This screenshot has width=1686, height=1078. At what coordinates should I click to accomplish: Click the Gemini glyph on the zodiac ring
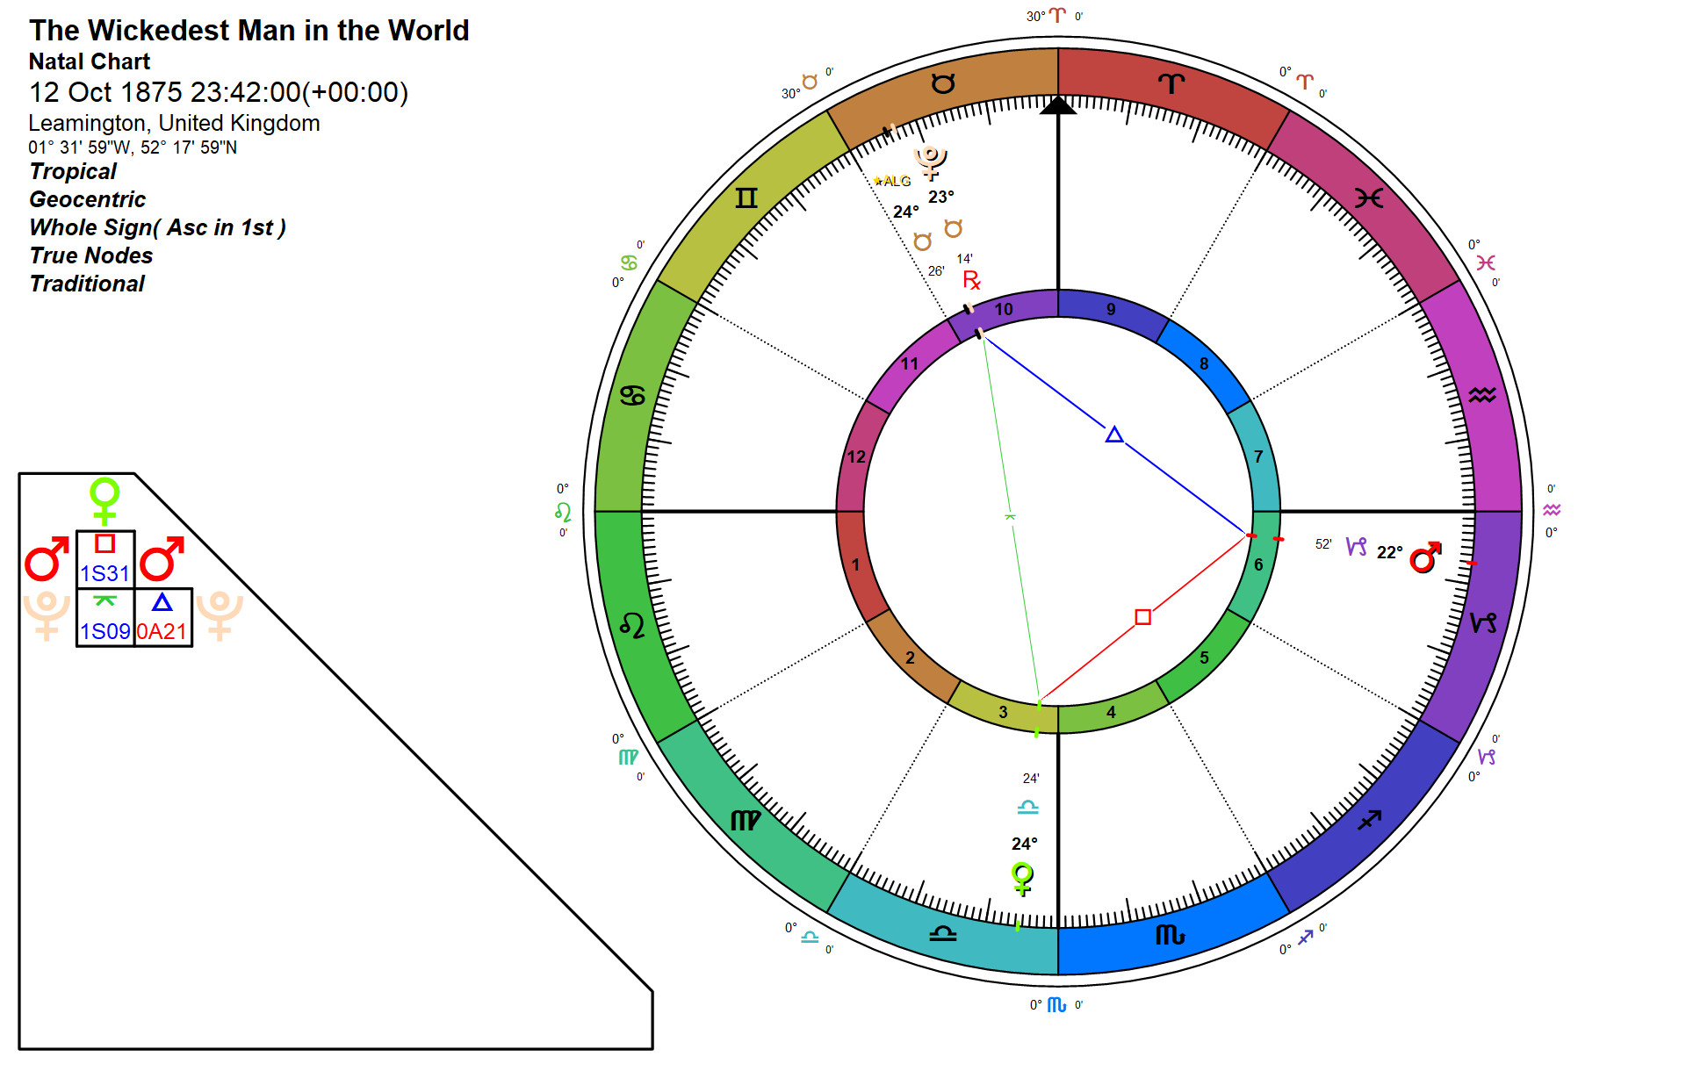[746, 198]
